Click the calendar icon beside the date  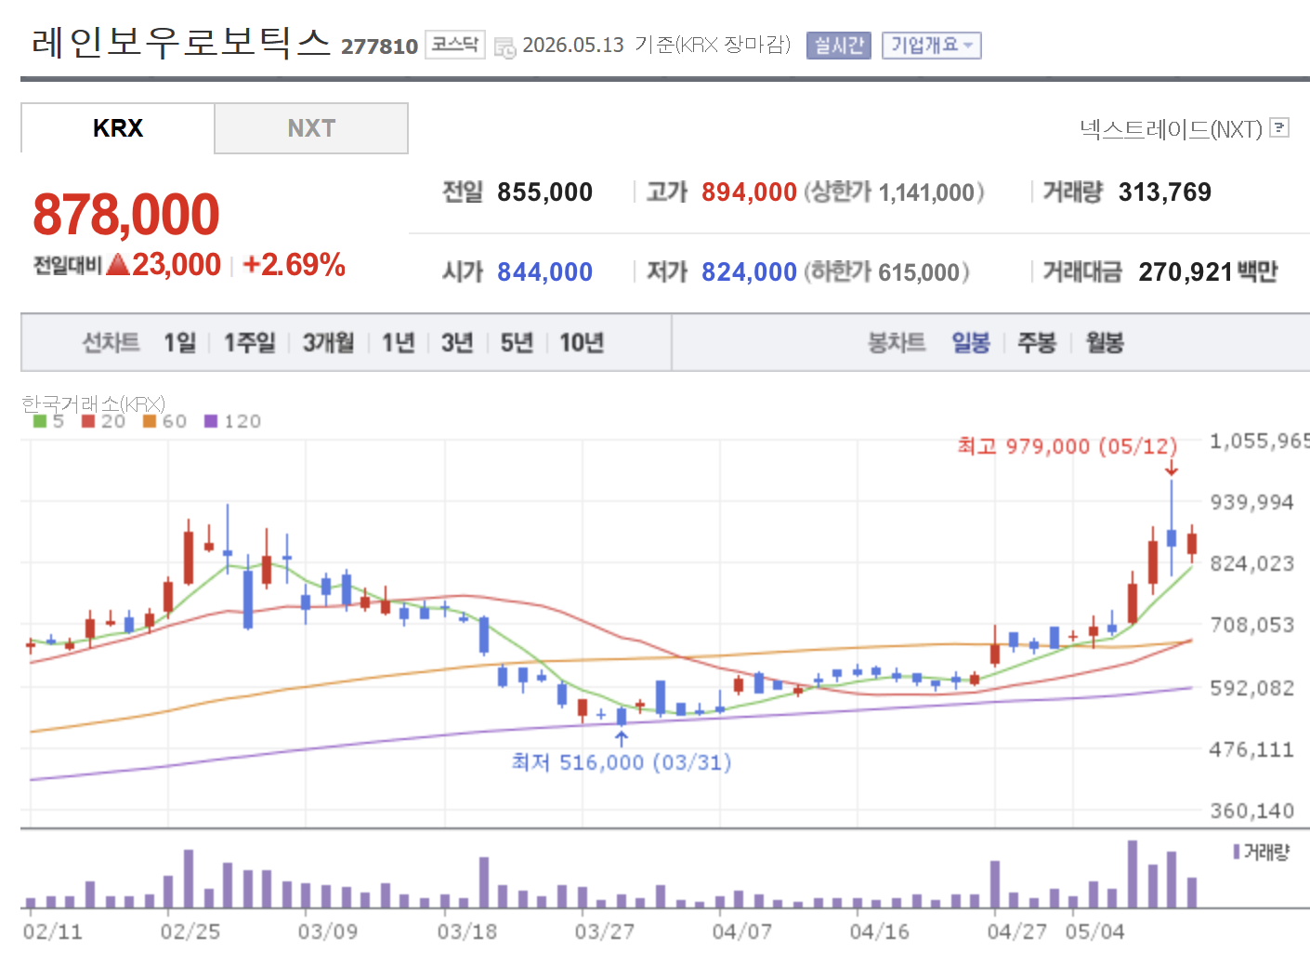[x=504, y=46]
